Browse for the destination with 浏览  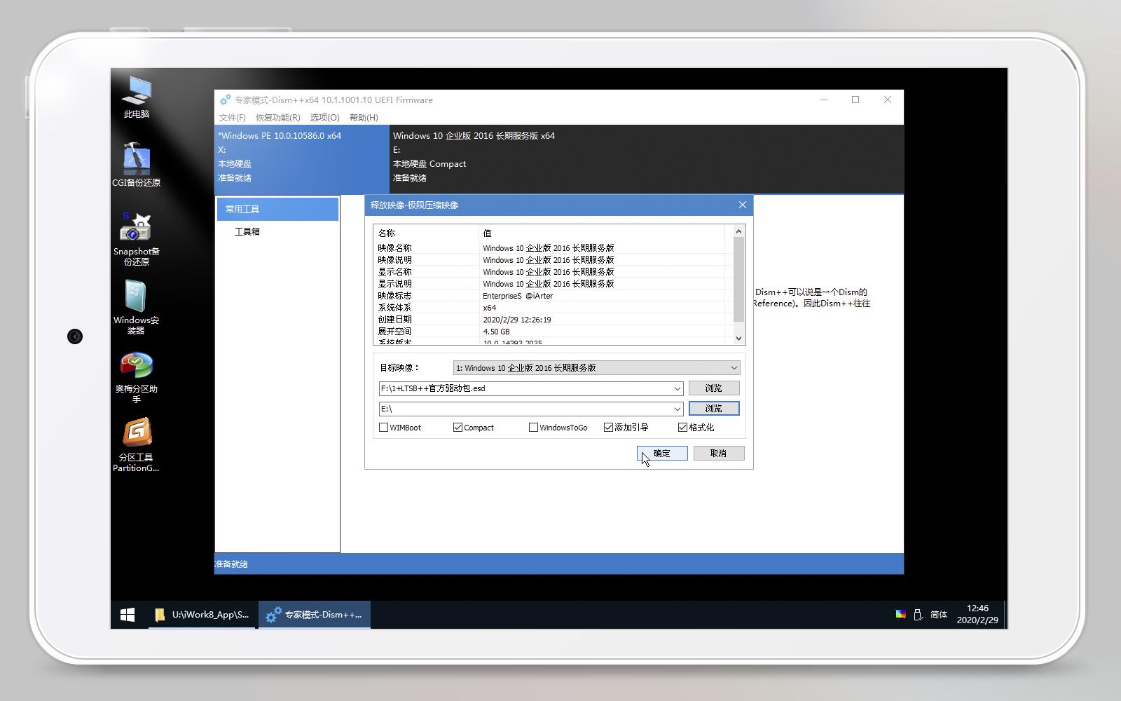(714, 408)
